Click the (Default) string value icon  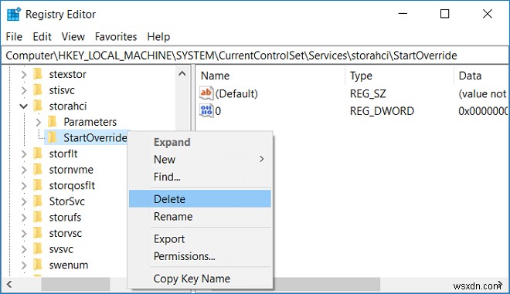pyautogui.click(x=206, y=93)
